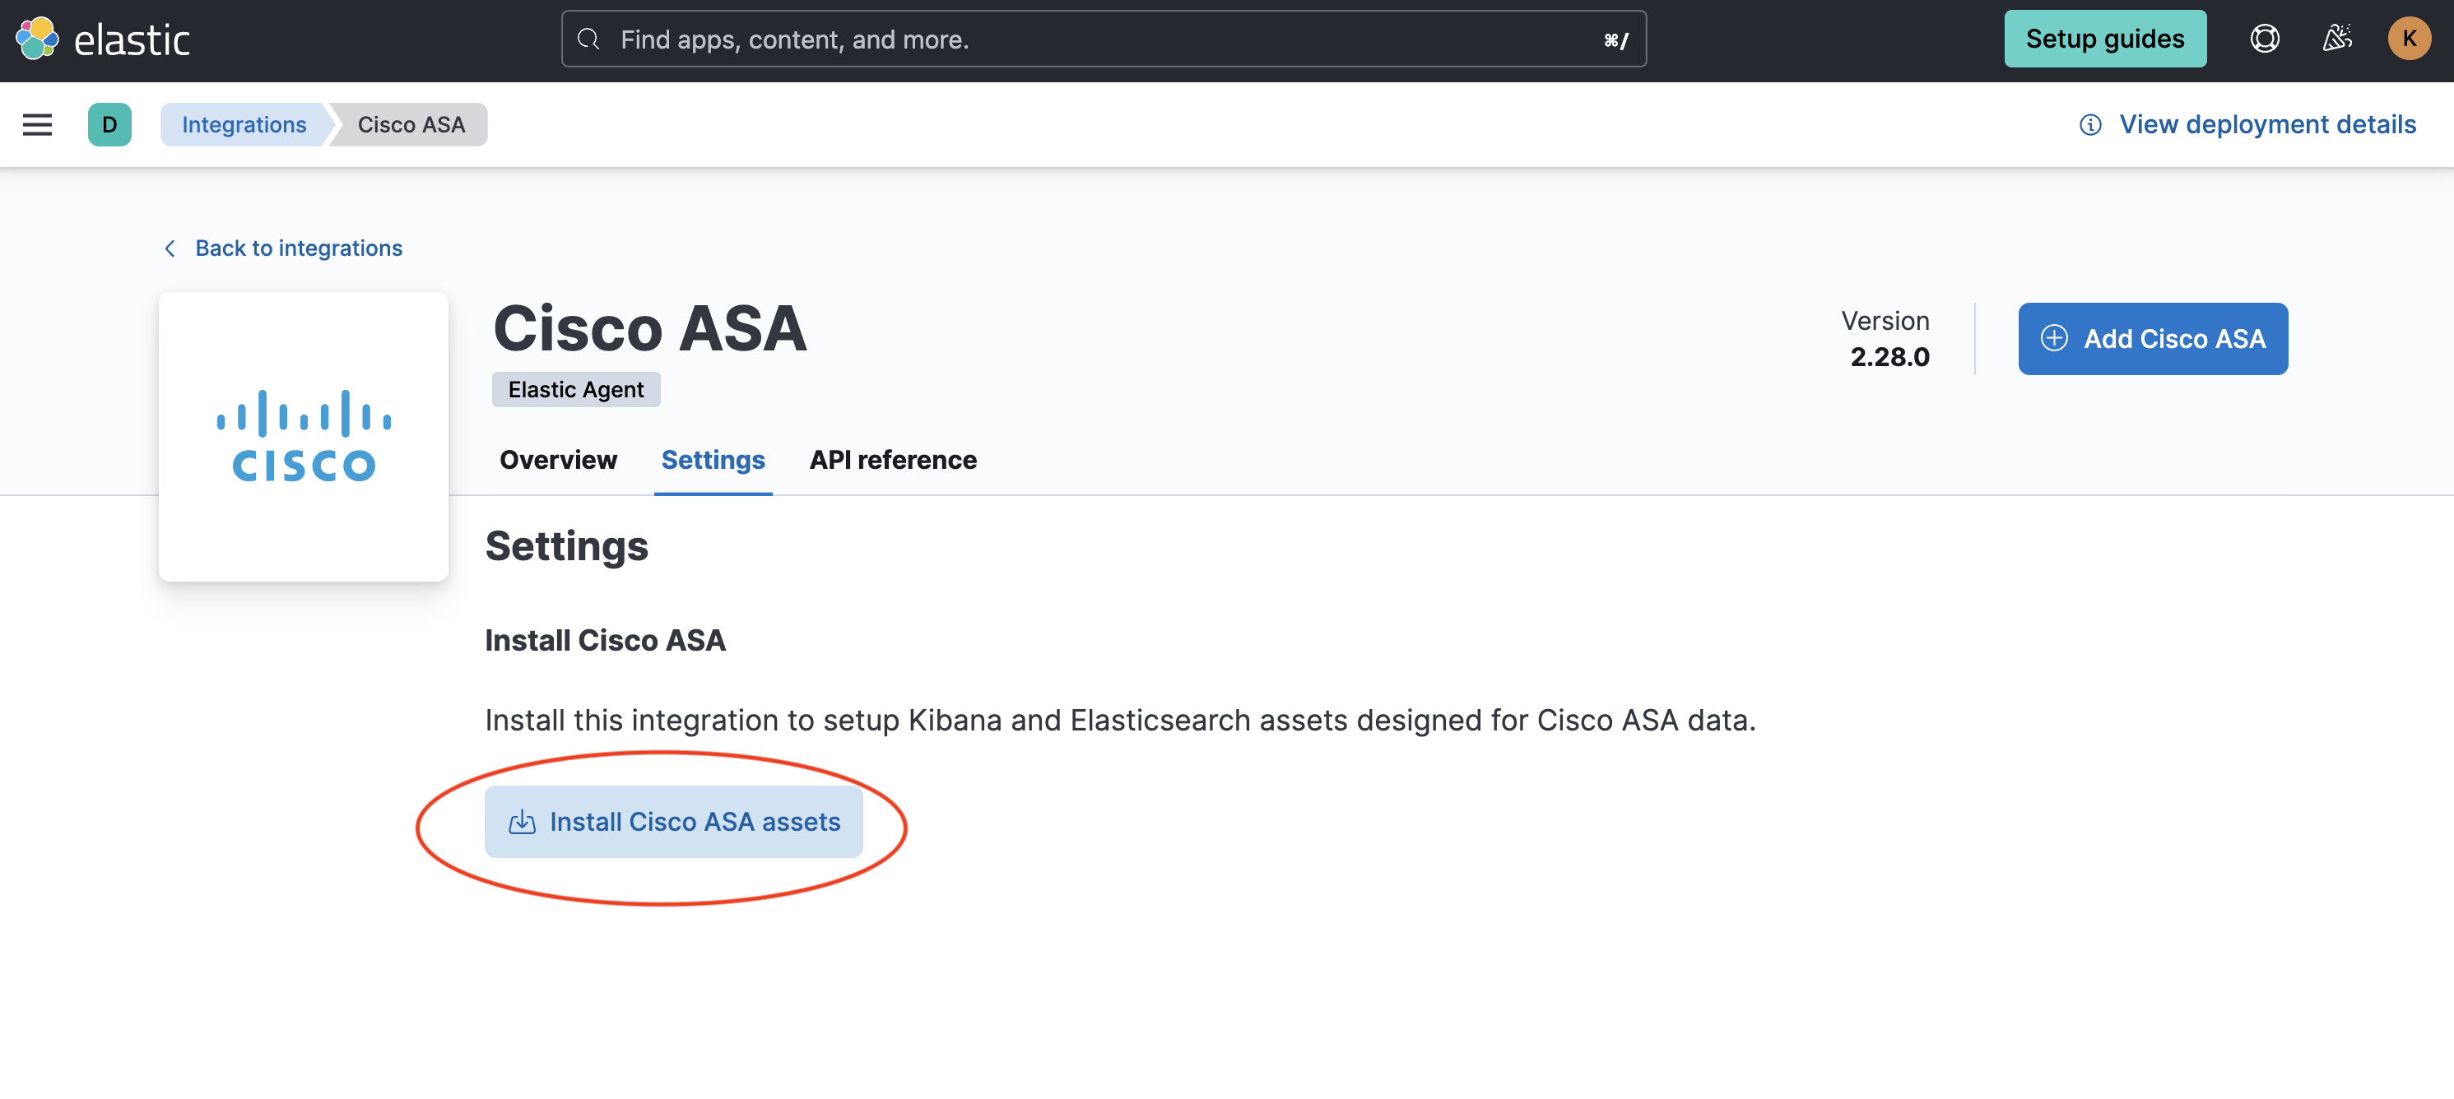Open the main navigation hamburger menu
This screenshot has width=2454, height=1099.
36,125
